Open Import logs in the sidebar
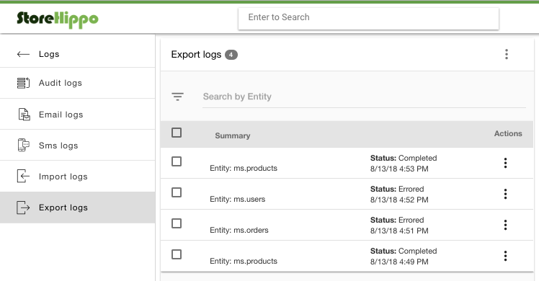Image resolution: width=539 pixels, height=281 pixels. [77, 177]
